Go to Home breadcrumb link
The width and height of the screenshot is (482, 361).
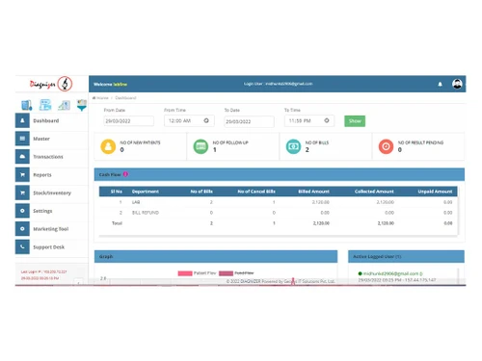[102, 98]
